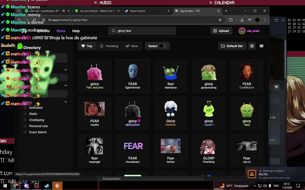Open the Windows Start button
The height and width of the screenshot is (190, 305).
pos(5,186)
